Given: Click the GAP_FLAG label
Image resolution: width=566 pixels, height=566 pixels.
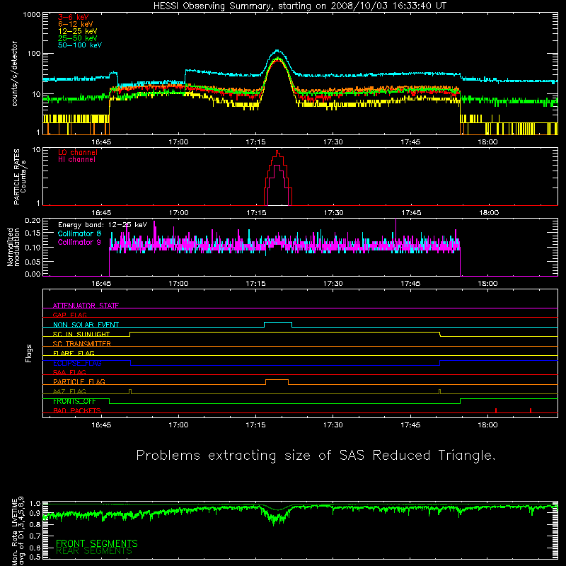Looking at the screenshot, I should pos(69,315).
